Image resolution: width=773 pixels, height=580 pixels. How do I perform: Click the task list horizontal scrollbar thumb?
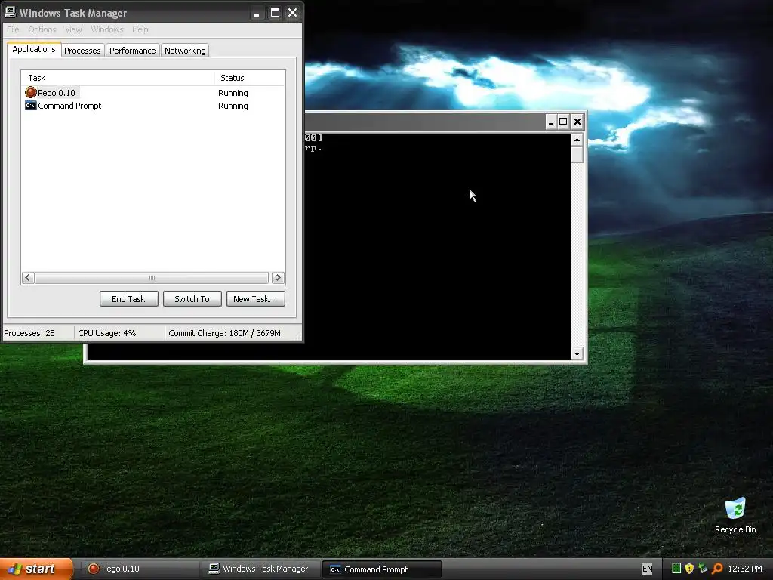click(x=152, y=278)
